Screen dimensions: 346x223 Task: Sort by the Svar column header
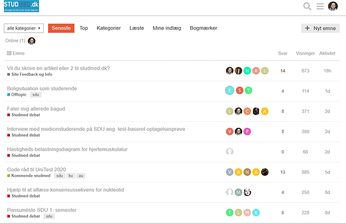point(283,54)
